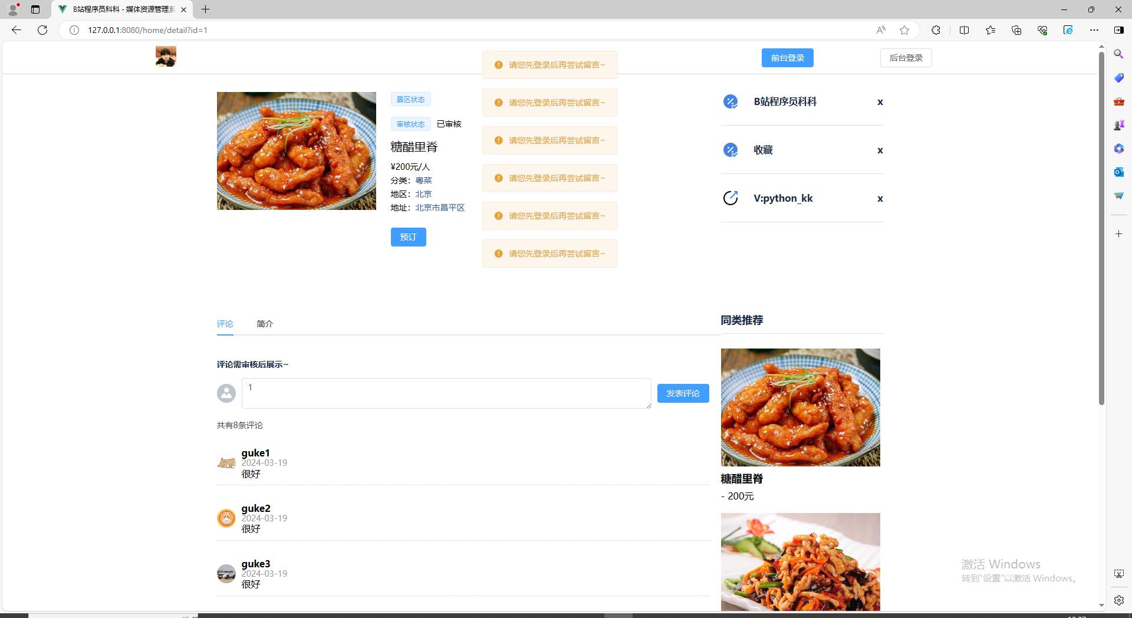The width and height of the screenshot is (1132, 618).
Task: Click the 预订 button
Action: tap(409, 237)
